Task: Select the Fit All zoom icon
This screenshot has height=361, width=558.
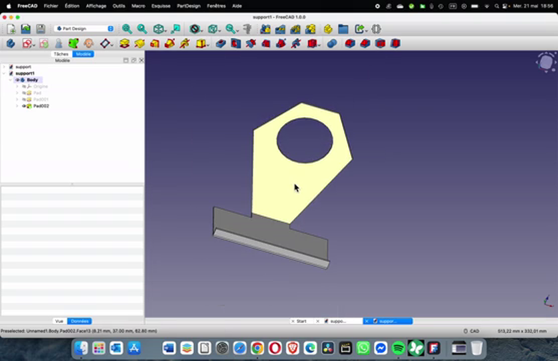Action: click(x=127, y=29)
